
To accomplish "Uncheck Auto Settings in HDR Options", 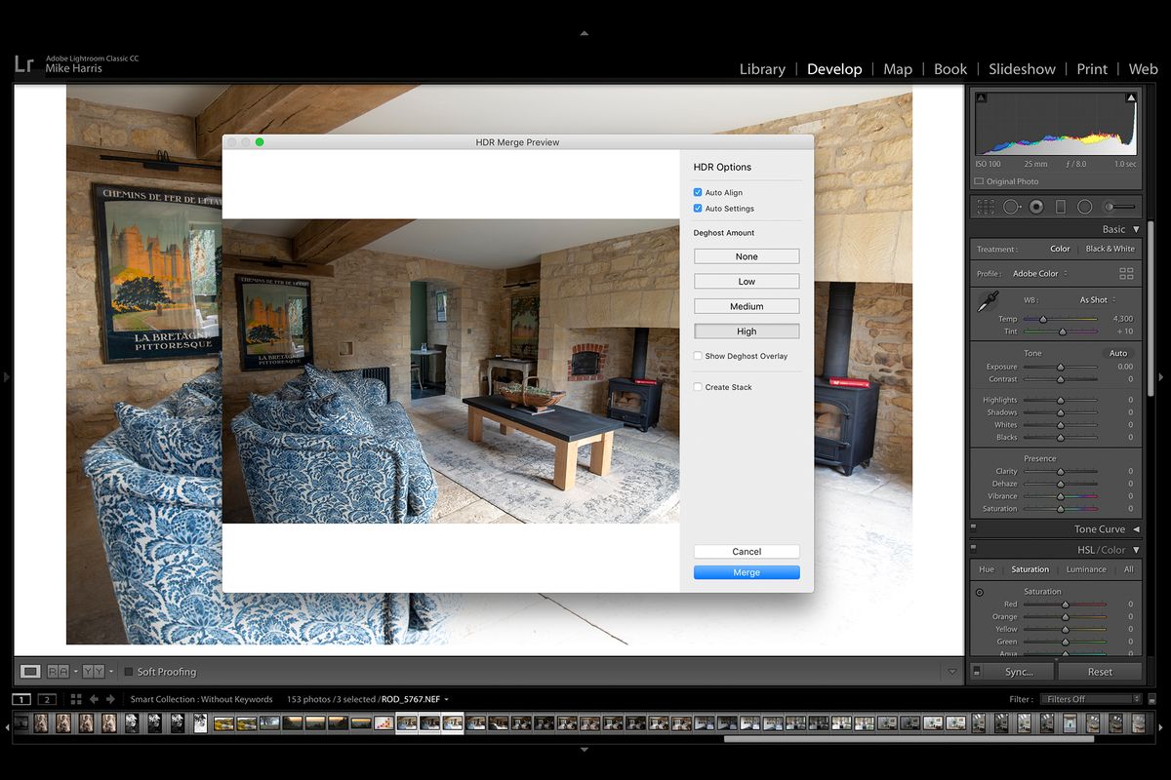I will [699, 208].
